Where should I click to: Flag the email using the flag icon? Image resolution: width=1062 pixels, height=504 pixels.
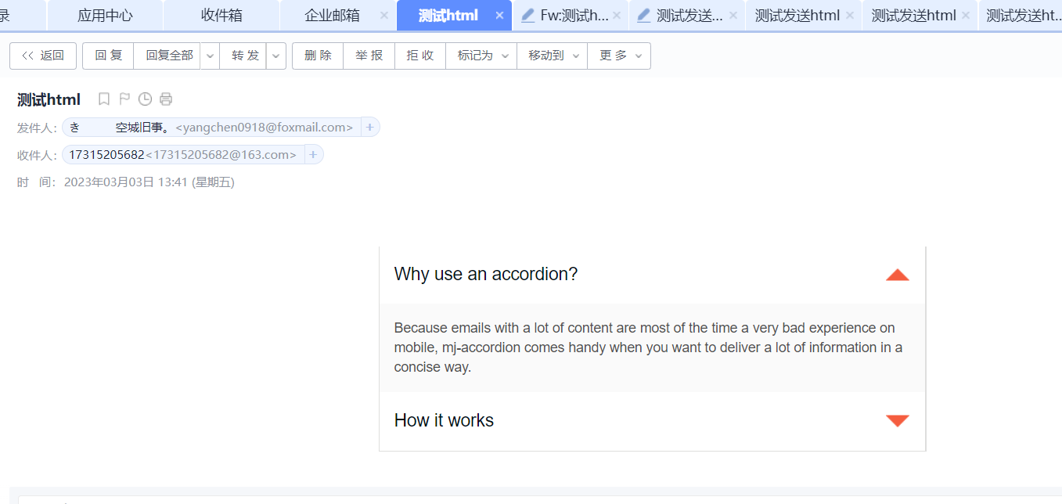pyautogui.click(x=124, y=99)
